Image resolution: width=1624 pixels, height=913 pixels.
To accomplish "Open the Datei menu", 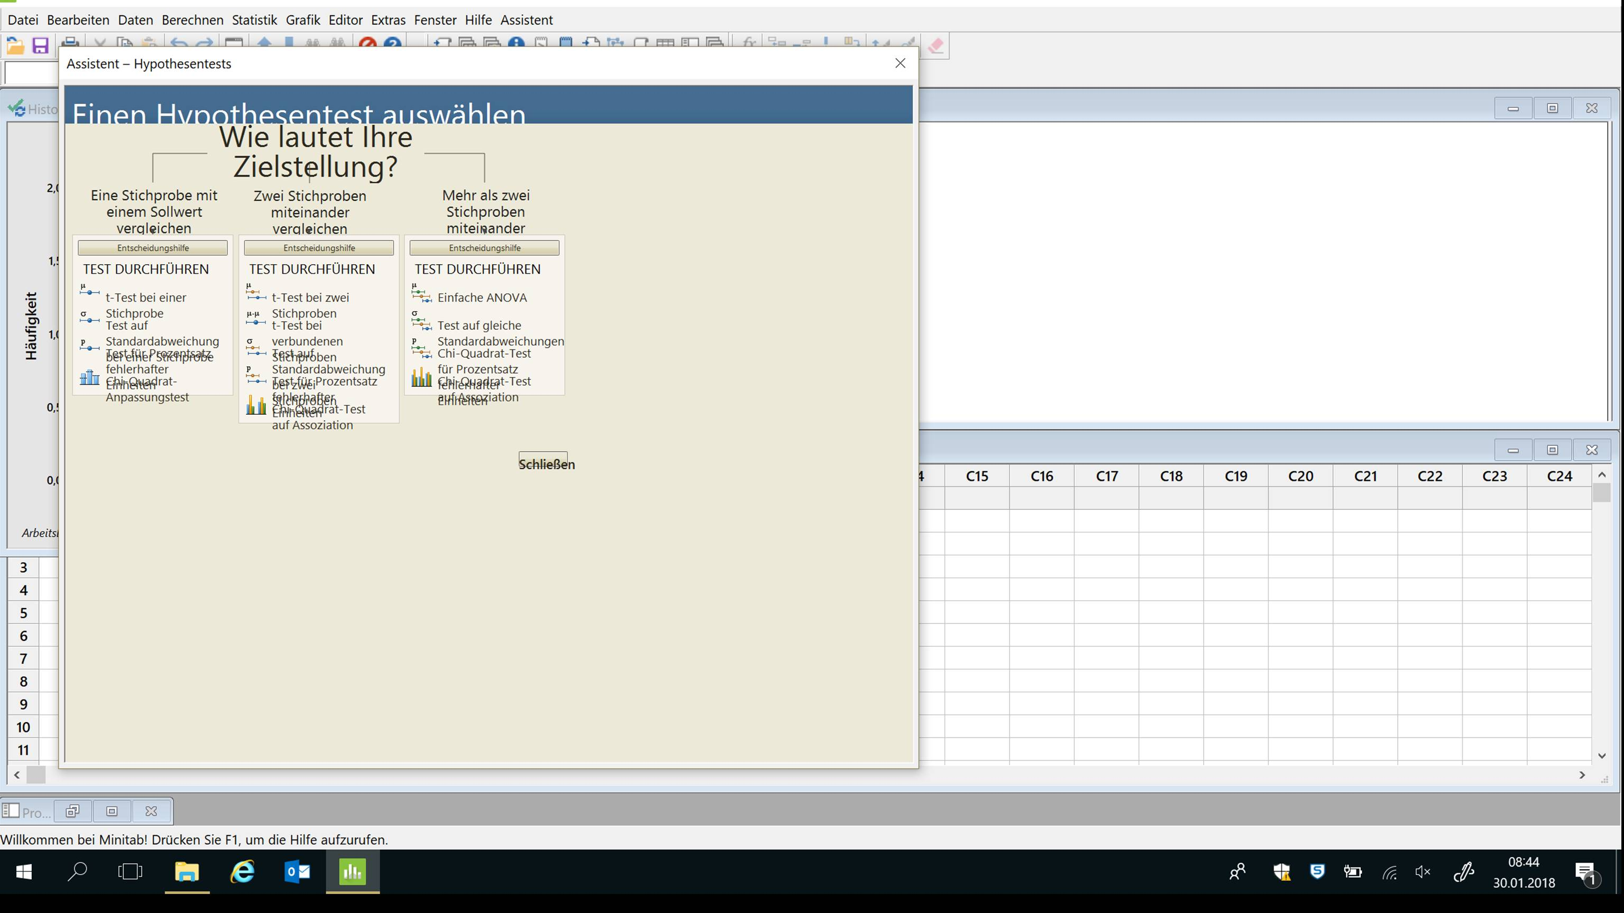I will coord(23,20).
